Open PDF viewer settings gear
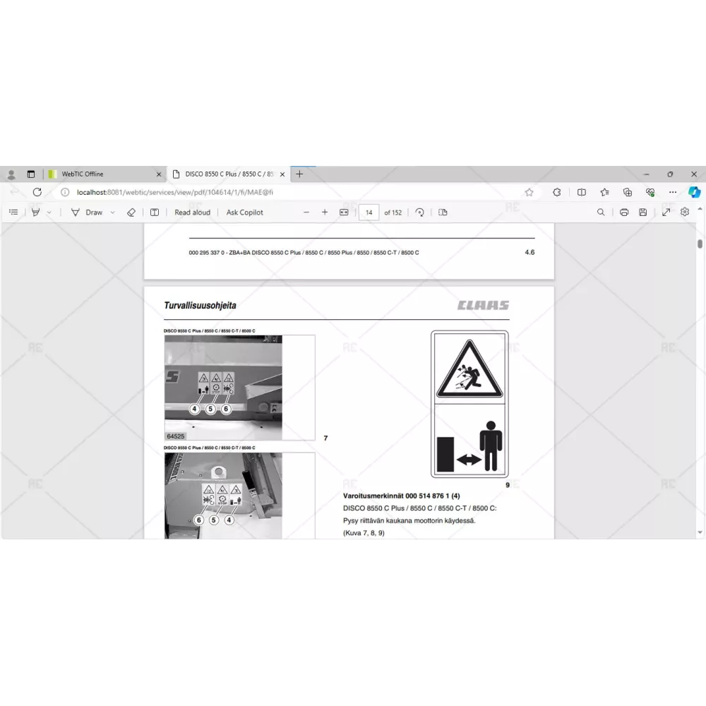 click(684, 212)
